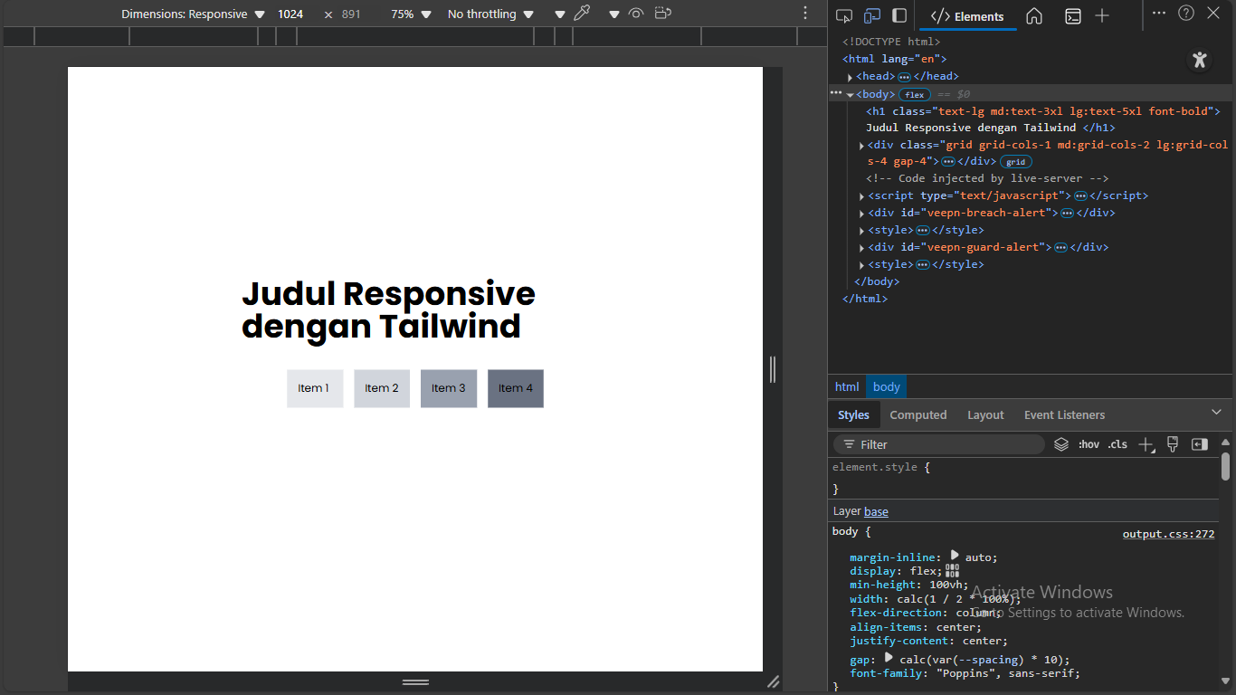Expand more tabs chevron in the styles pane
Image resolution: width=1236 pixels, height=695 pixels.
click(1216, 412)
